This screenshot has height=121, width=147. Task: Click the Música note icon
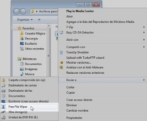[x=22, y=74]
